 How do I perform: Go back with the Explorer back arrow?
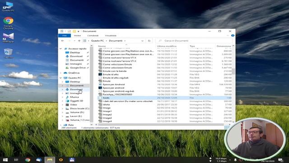click(x=63, y=41)
